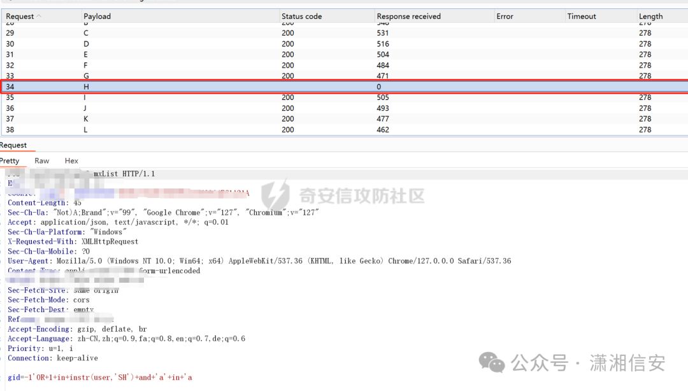Switch to the Pretty view tab

coord(10,160)
